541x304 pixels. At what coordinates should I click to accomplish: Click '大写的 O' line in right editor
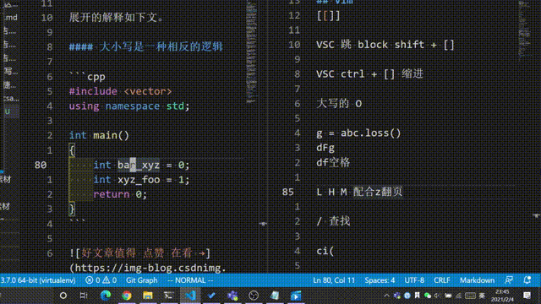339,103
